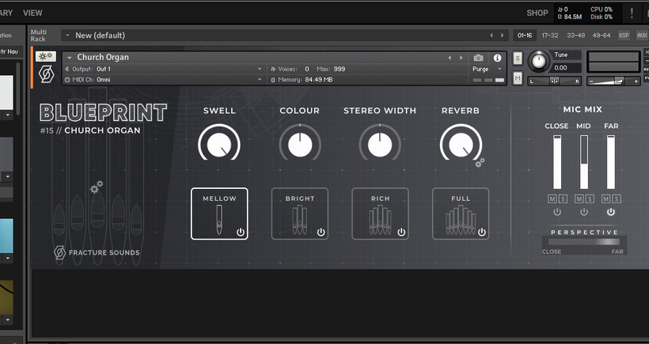Select the Bright organ stop

tap(300, 214)
